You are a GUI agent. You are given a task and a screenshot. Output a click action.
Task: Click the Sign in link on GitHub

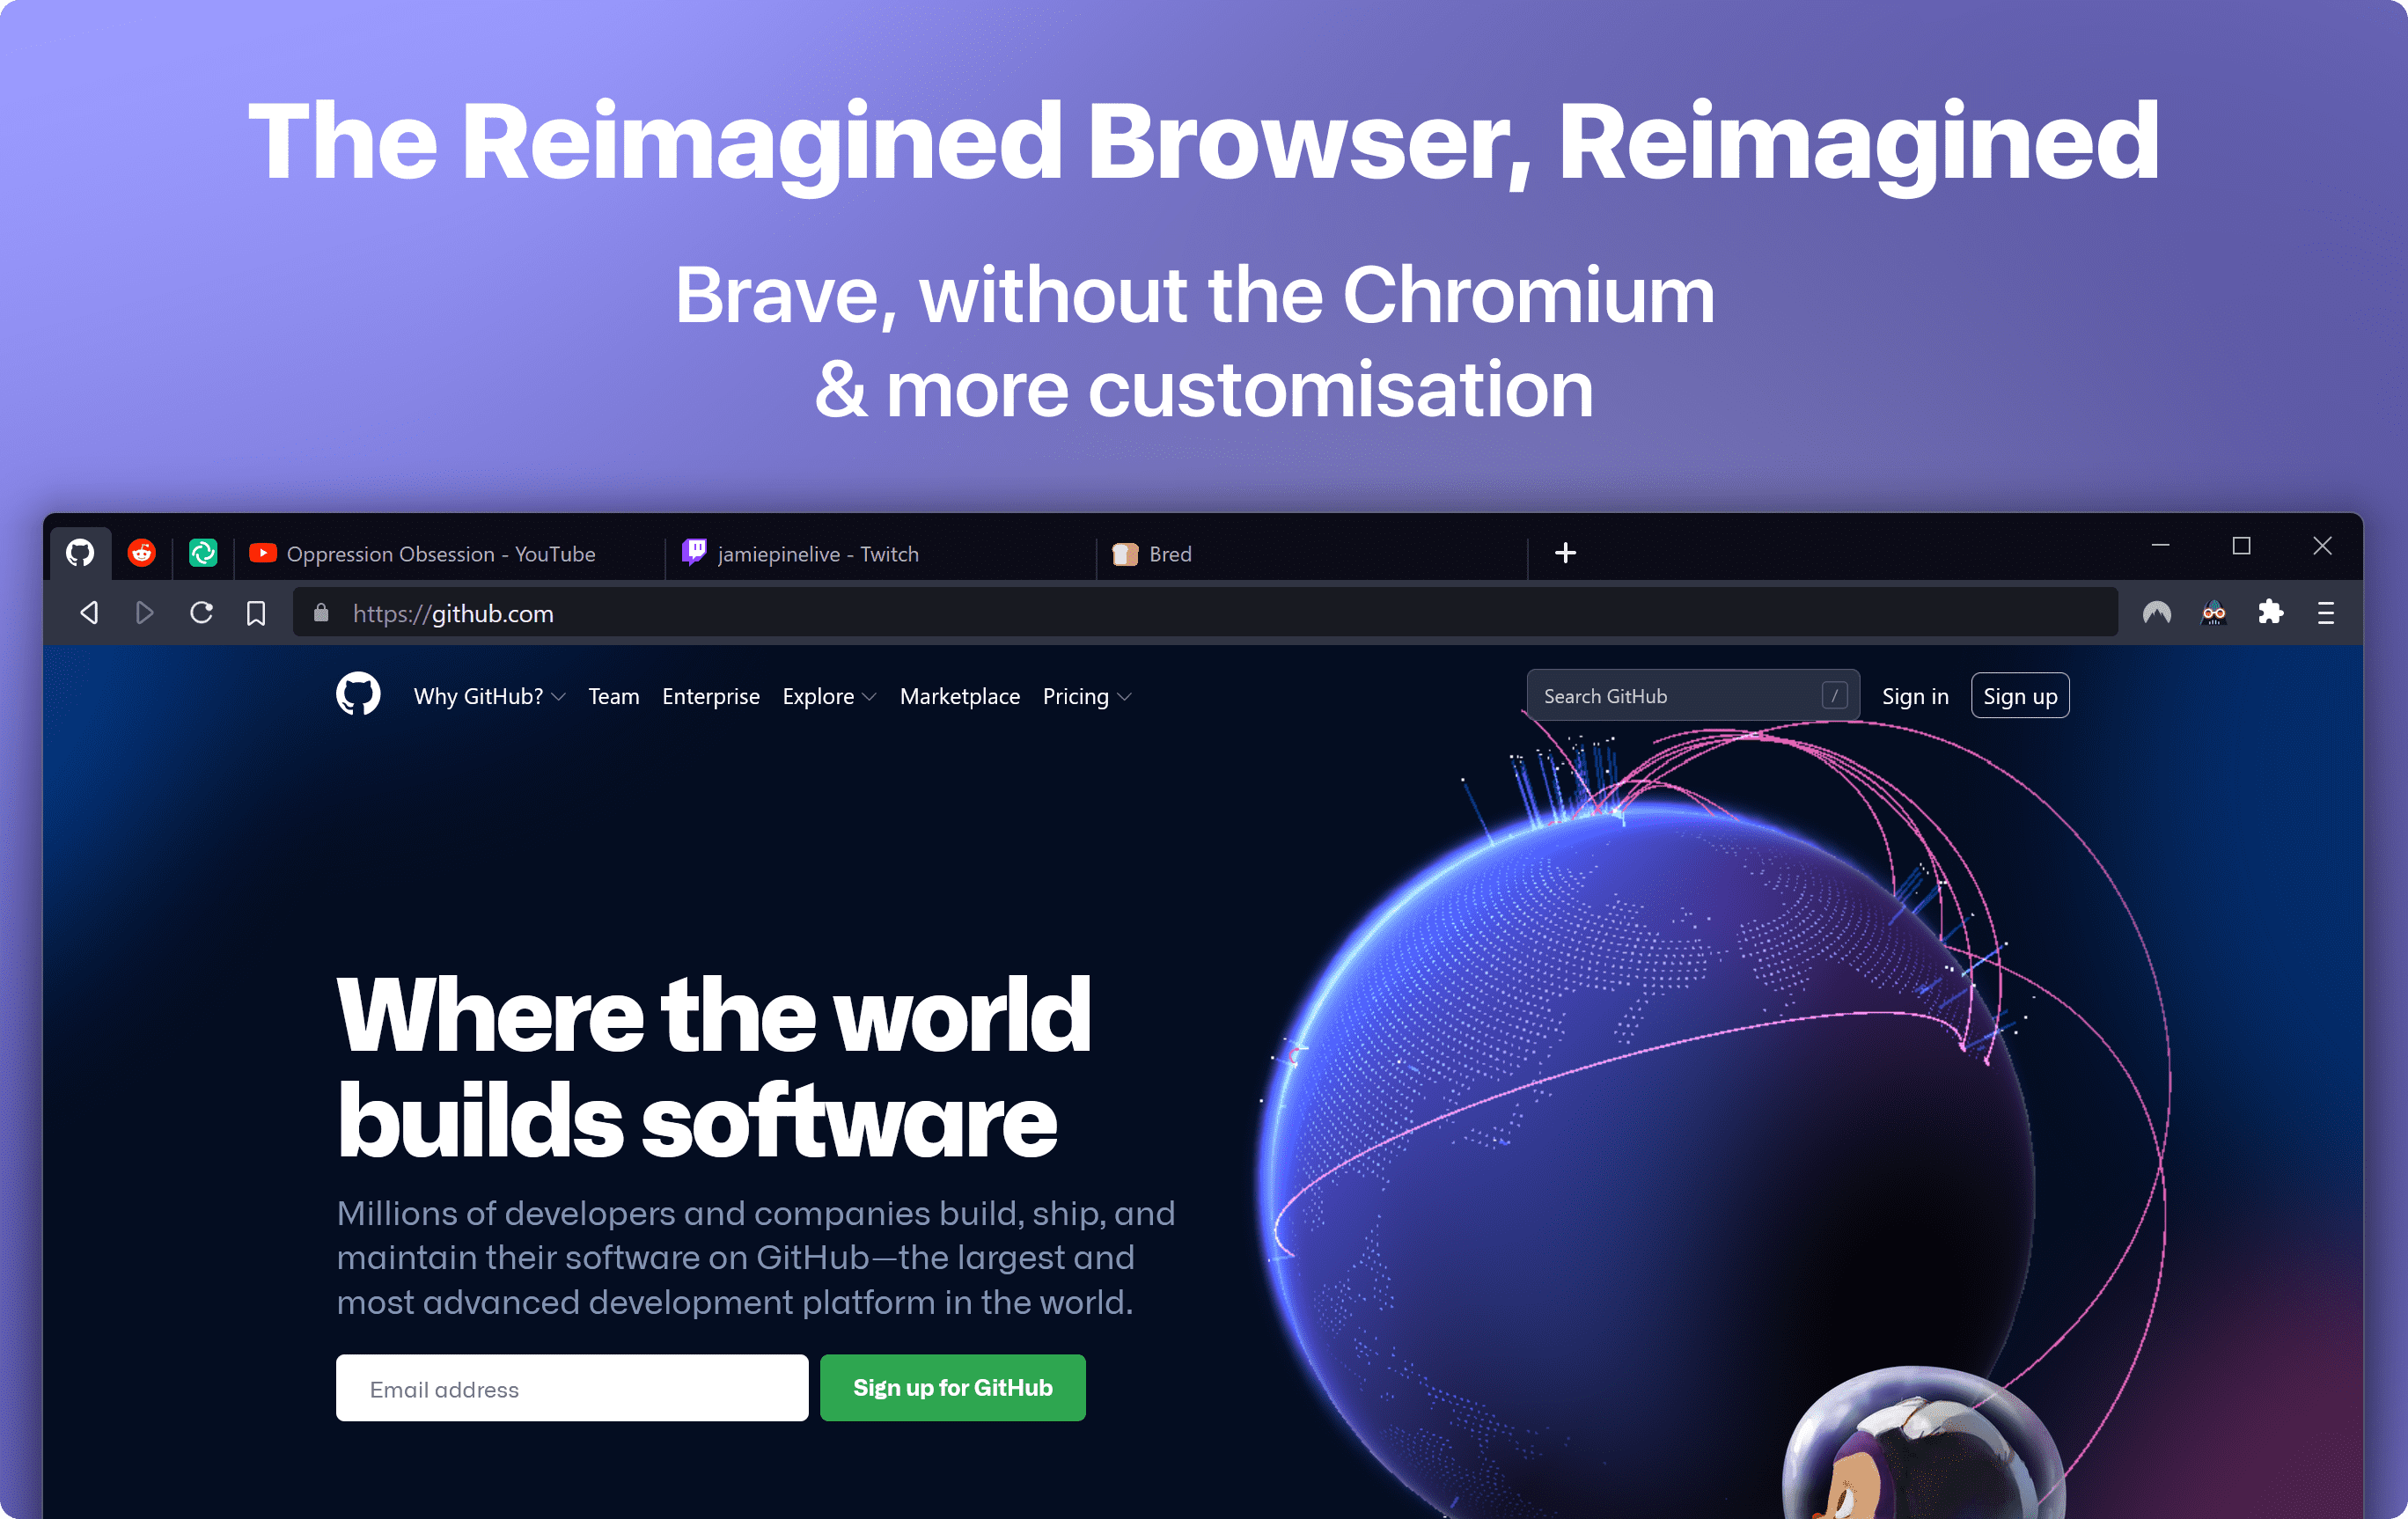[1911, 694]
